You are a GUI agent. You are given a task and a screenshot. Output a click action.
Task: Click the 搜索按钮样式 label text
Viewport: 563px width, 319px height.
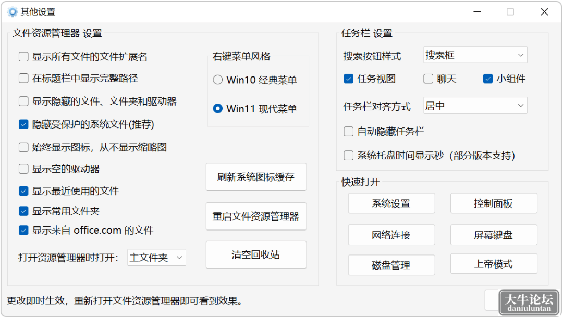click(x=372, y=56)
